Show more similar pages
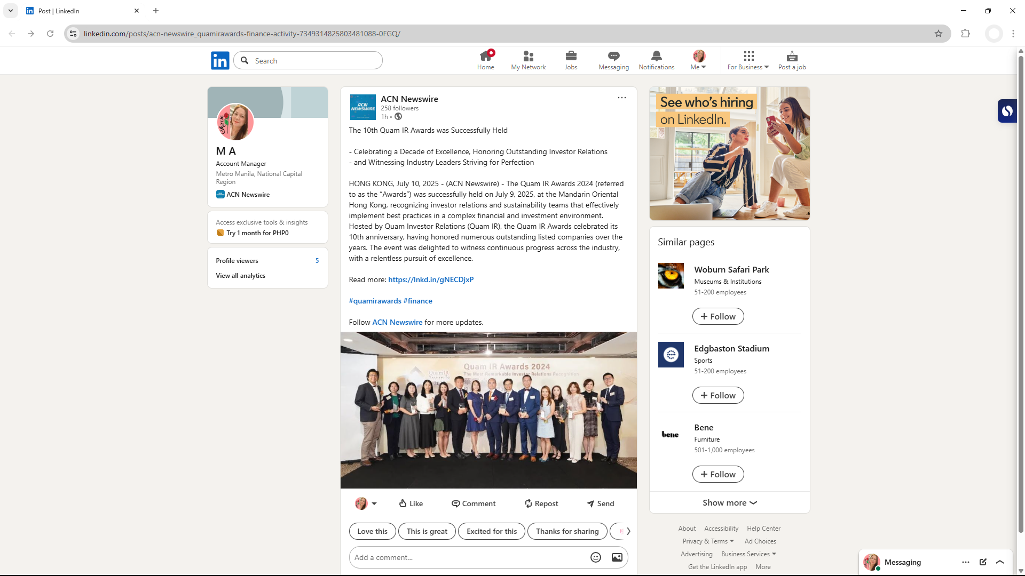1025x576 pixels. pos(730,502)
